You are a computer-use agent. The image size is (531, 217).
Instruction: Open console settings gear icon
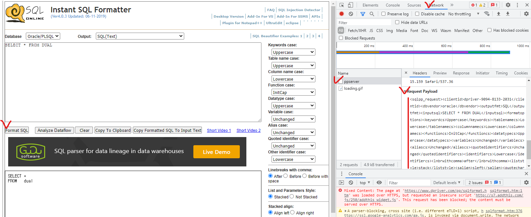(x=526, y=183)
